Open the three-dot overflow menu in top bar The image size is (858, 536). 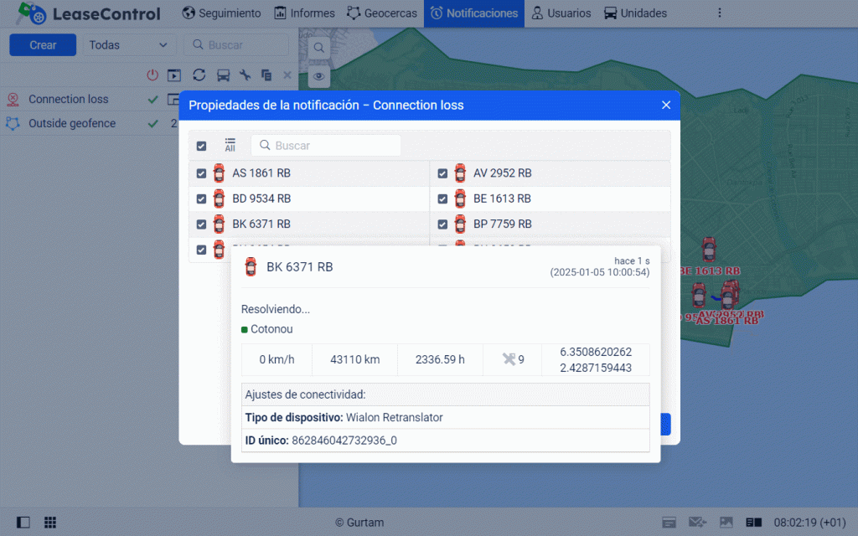coord(719,13)
